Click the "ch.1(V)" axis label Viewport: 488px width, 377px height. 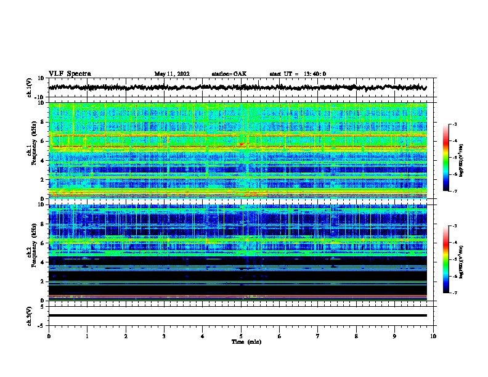coord(30,87)
